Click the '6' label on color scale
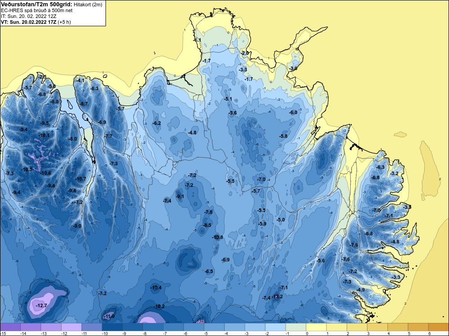 [x=429, y=333]
